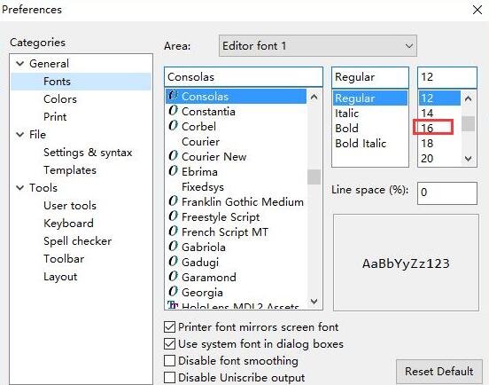Collapse the General category tree node

tap(20, 64)
